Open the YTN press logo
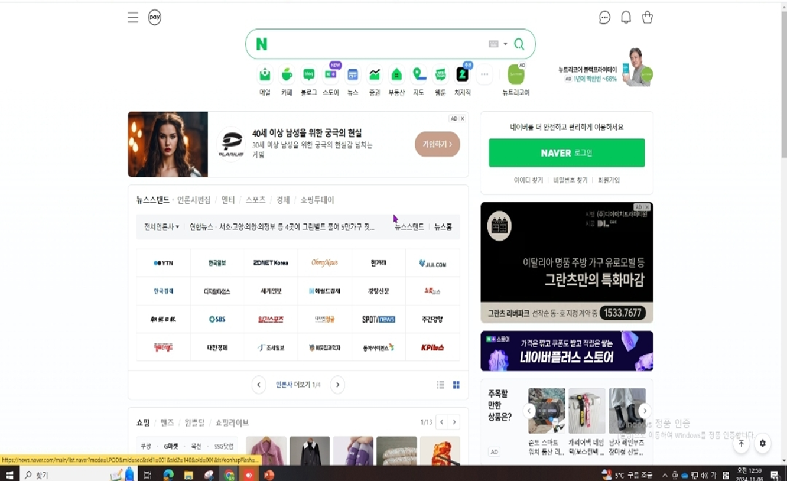The height and width of the screenshot is (481, 787). pos(163,263)
